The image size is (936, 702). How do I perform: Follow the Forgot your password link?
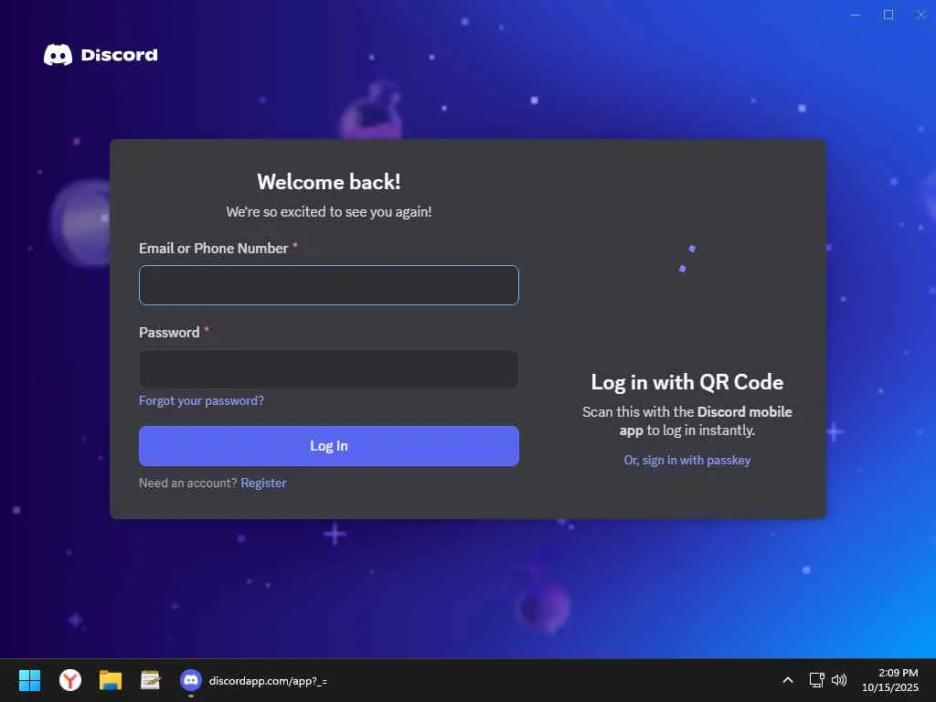(201, 400)
